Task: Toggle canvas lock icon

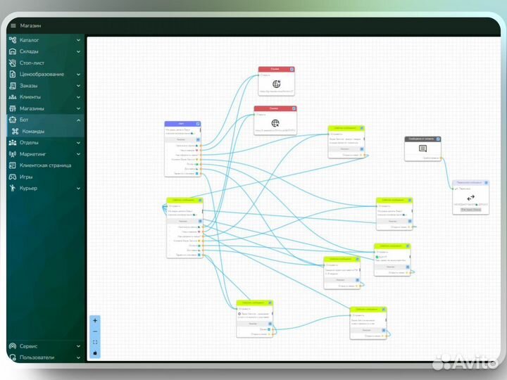Action: point(95,353)
